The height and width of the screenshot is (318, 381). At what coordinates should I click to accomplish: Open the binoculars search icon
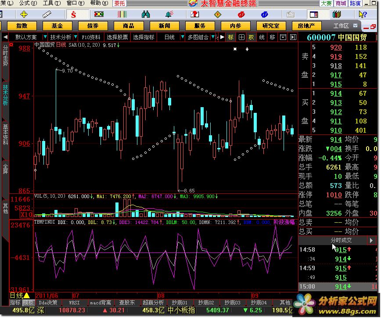pos(146,14)
